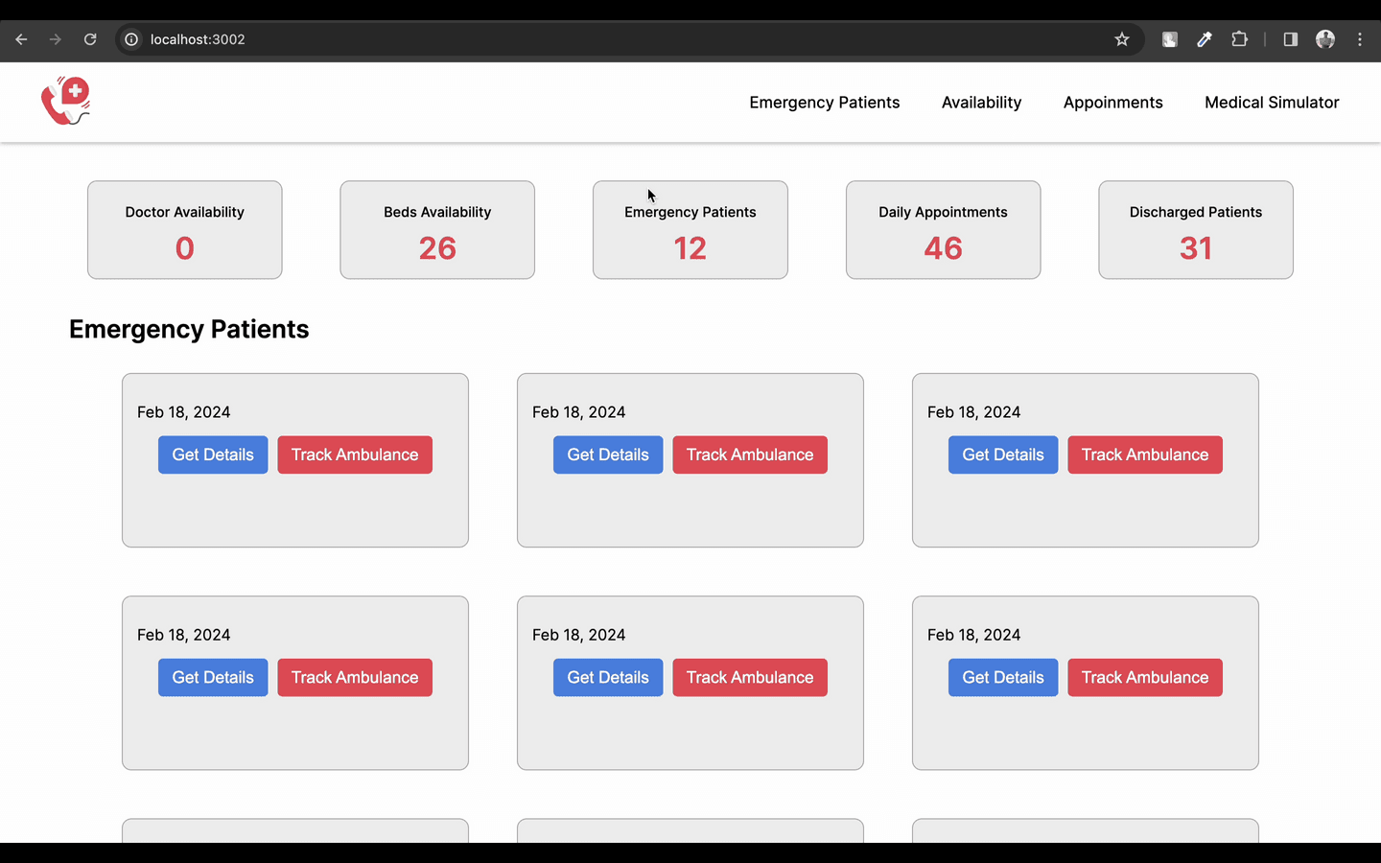Image resolution: width=1381 pixels, height=863 pixels.
Task: Go to Emergency Patients in navbar
Action: (825, 103)
